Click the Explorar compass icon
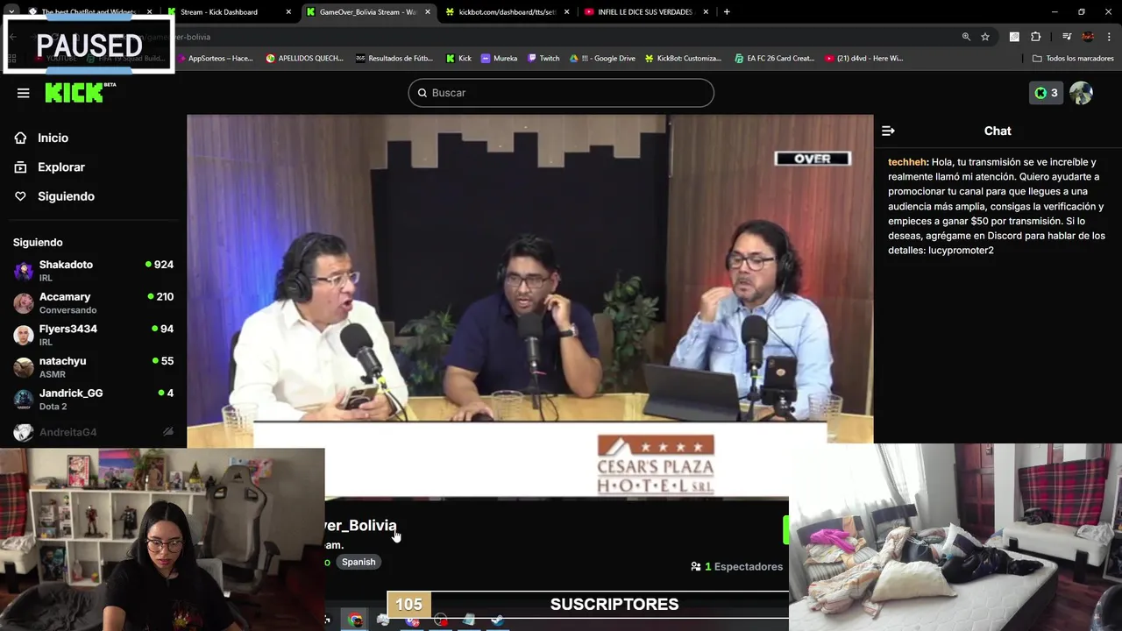The width and height of the screenshot is (1122, 631). pos(20,167)
